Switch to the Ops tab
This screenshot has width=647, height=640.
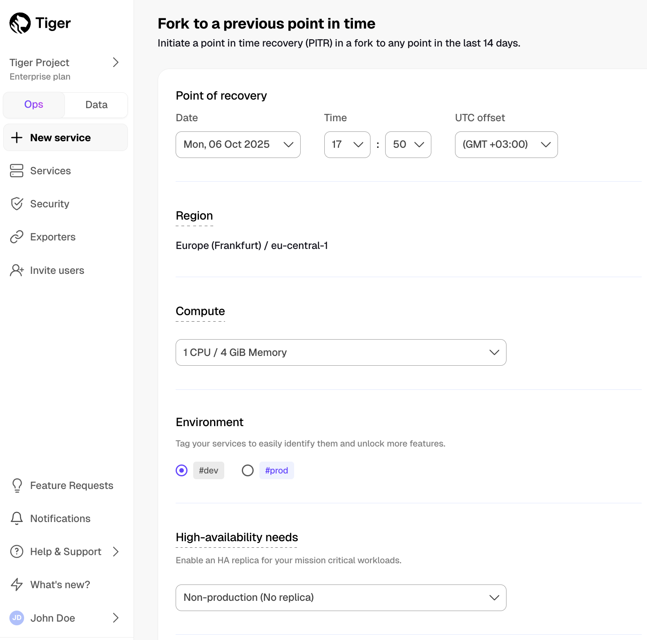pyautogui.click(x=34, y=104)
